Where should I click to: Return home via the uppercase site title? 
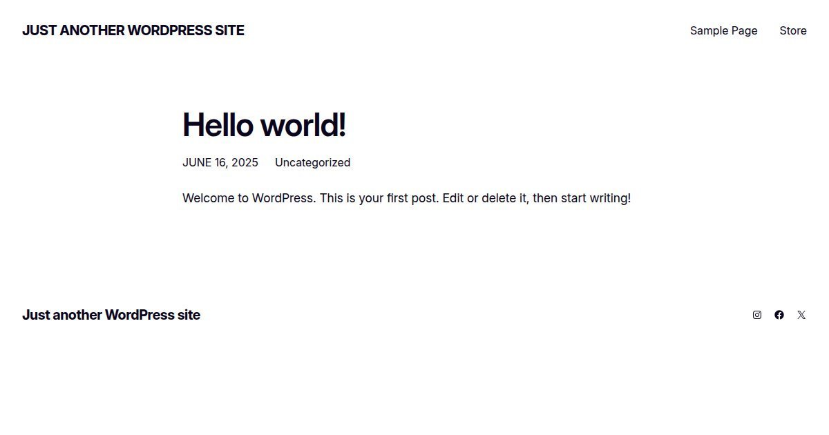coord(133,30)
